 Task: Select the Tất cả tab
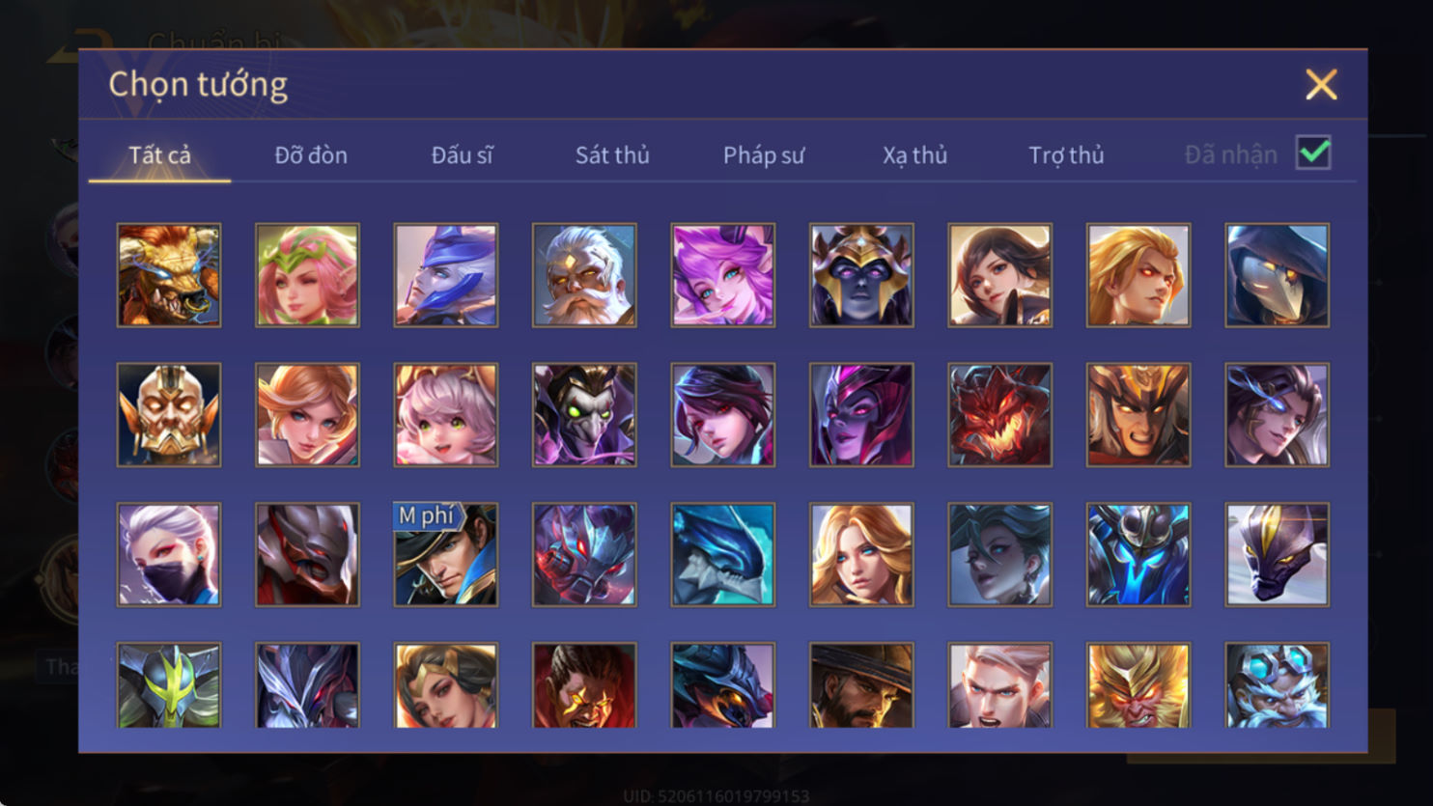click(x=160, y=155)
